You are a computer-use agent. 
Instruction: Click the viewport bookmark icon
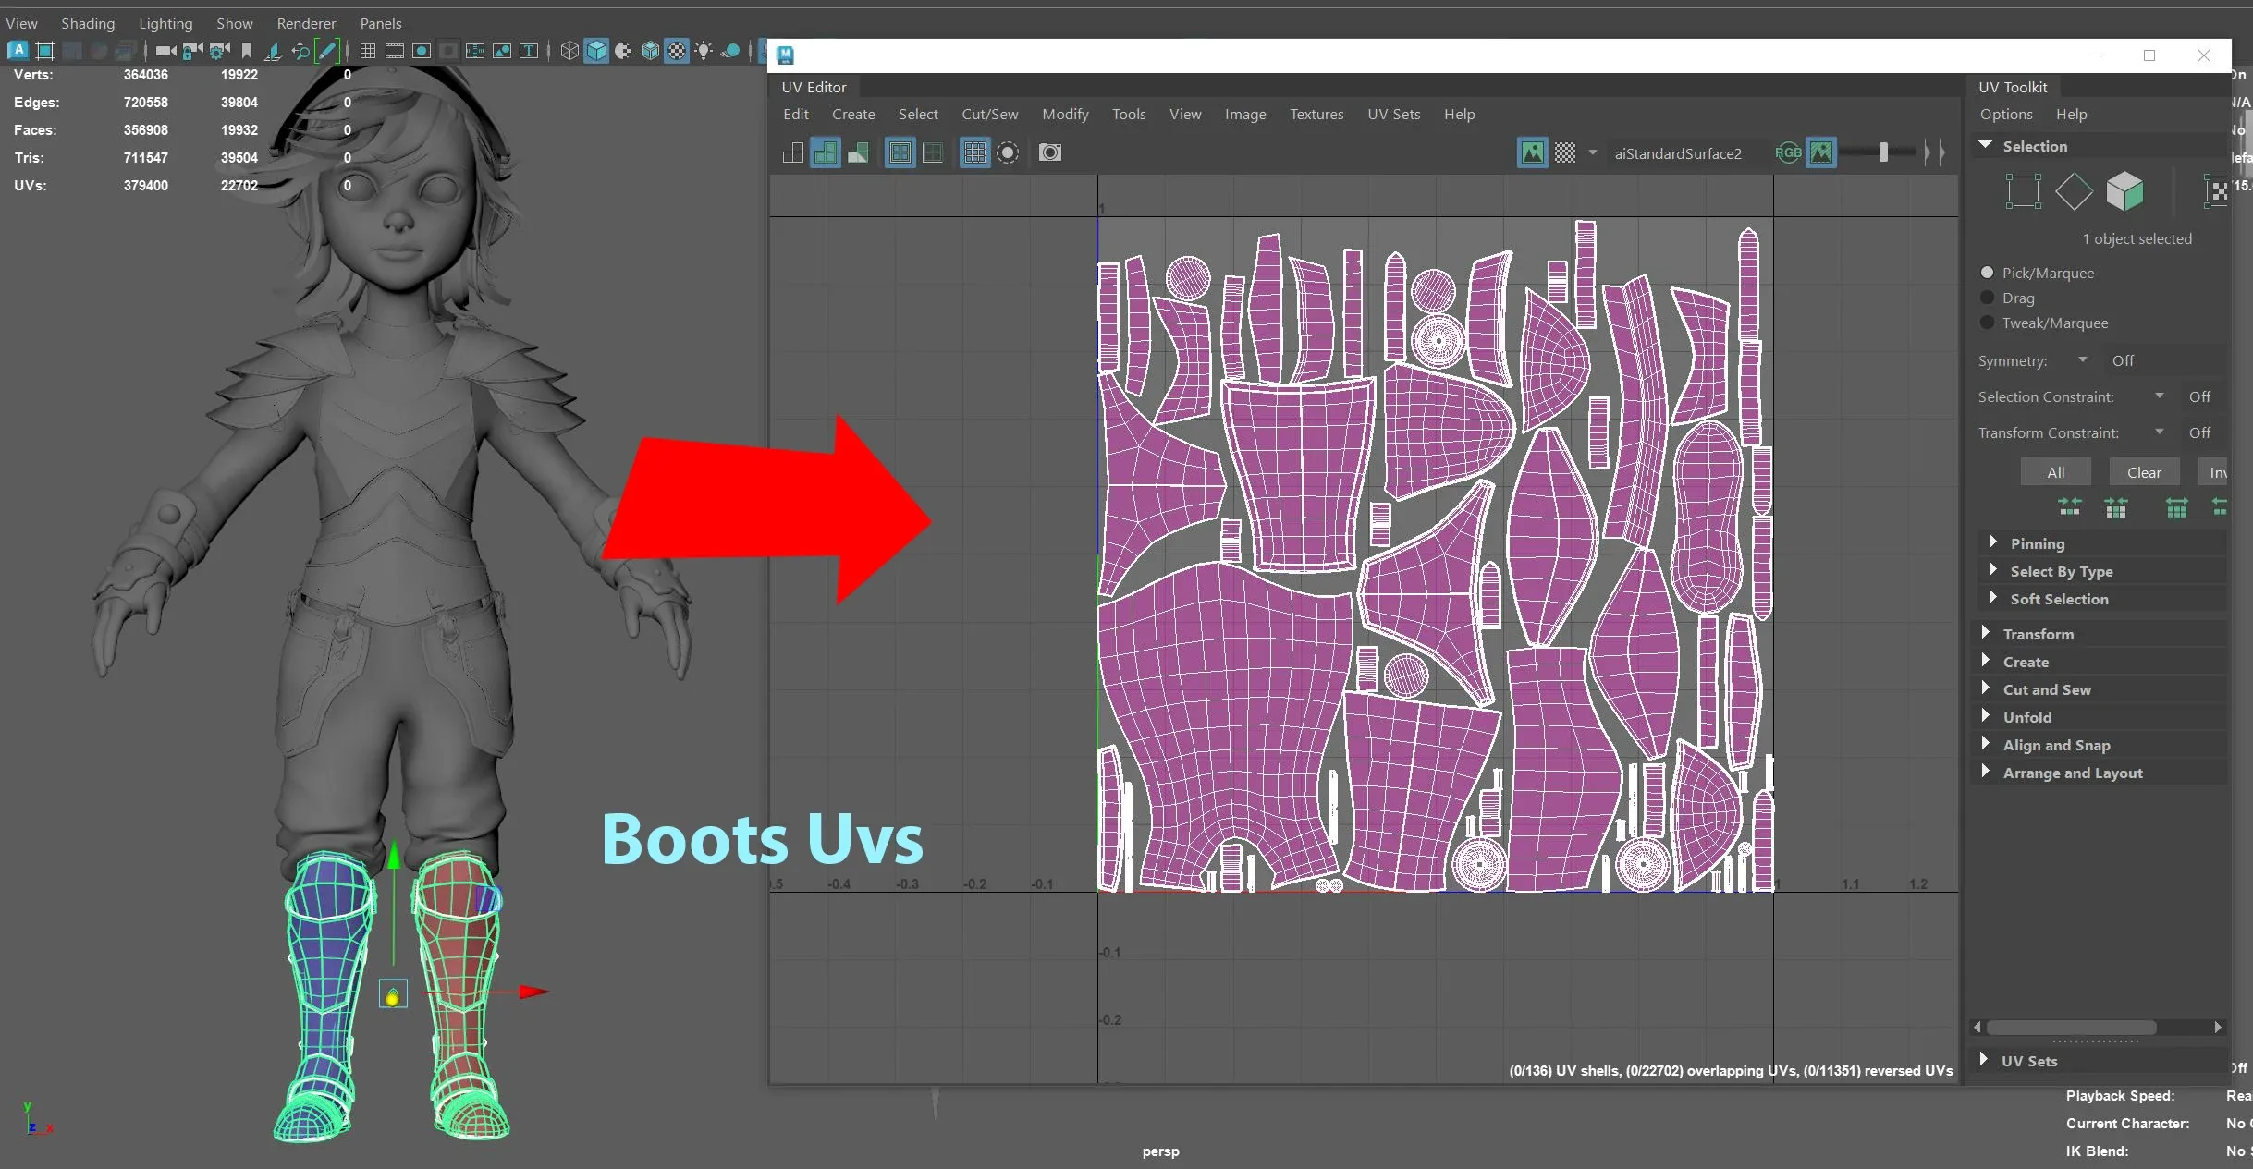tap(247, 51)
